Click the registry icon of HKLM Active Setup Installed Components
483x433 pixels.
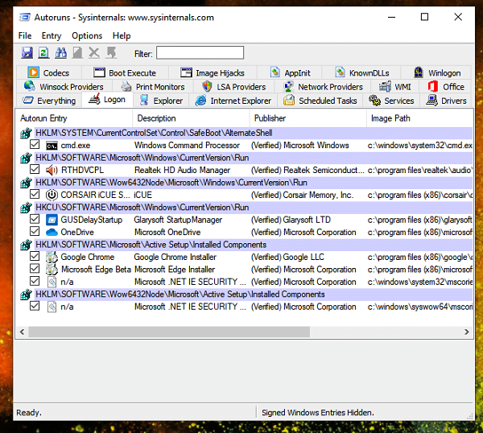coord(27,245)
